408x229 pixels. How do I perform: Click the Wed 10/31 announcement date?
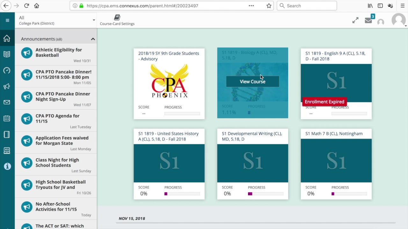point(82,61)
